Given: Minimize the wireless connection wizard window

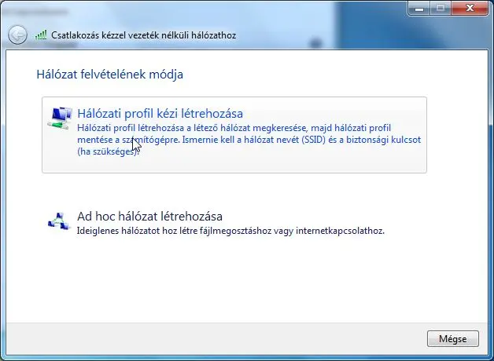Looking at the screenshot, I should coord(418,8).
